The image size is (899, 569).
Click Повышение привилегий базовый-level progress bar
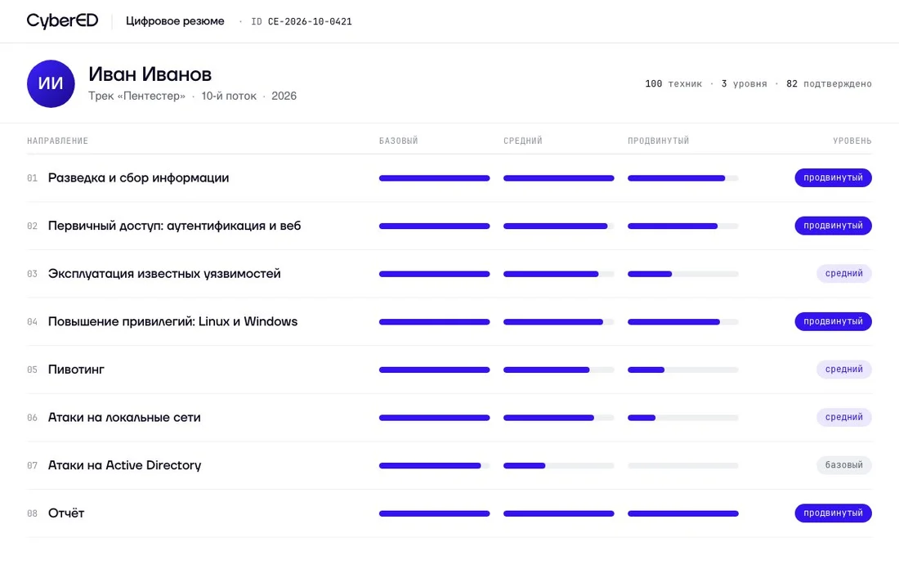pyautogui.click(x=434, y=322)
